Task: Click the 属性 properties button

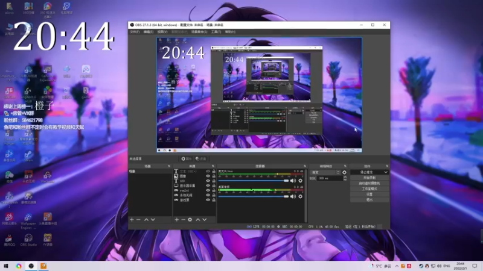Action: [187, 159]
